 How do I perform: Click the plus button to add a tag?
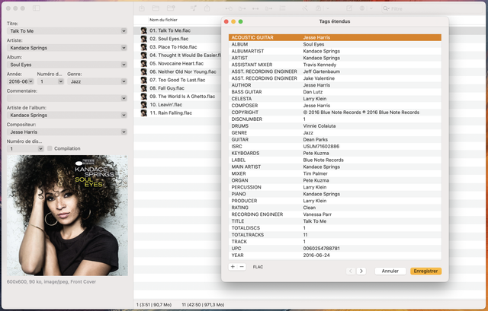click(x=233, y=267)
